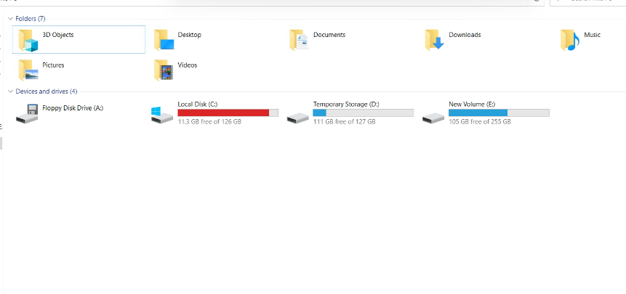Select the 3D Objects folder icon

[28, 40]
